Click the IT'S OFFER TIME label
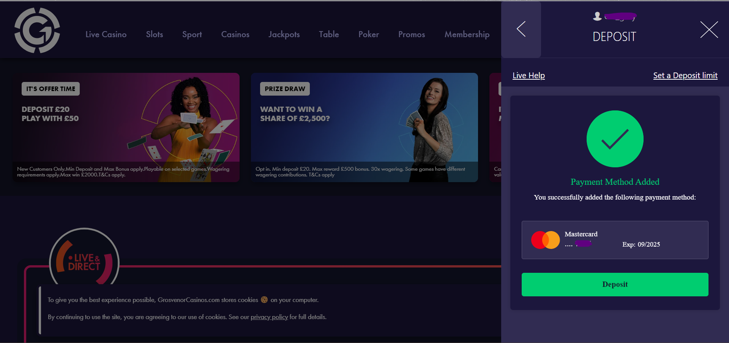The height and width of the screenshot is (343, 729). (x=50, y=89)
